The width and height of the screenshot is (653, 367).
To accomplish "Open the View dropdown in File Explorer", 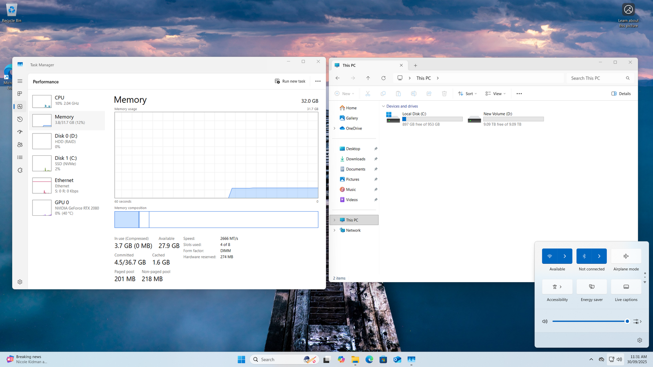I will [x=495, y=94].
